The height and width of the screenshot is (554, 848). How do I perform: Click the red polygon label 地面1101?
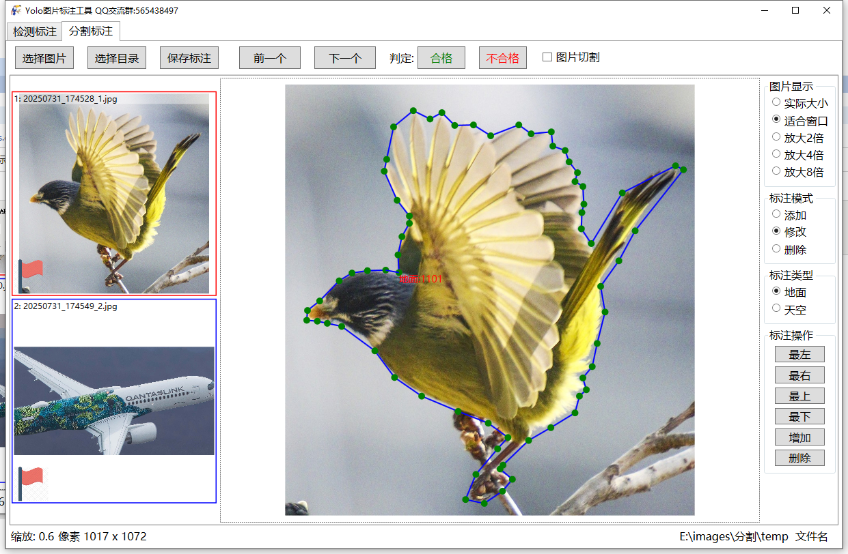pyautogui.click(x=421, y=279)
